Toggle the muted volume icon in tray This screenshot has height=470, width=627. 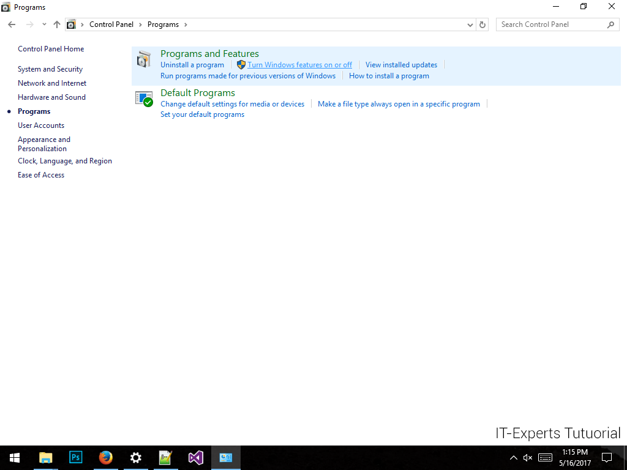tap(528, 458)
